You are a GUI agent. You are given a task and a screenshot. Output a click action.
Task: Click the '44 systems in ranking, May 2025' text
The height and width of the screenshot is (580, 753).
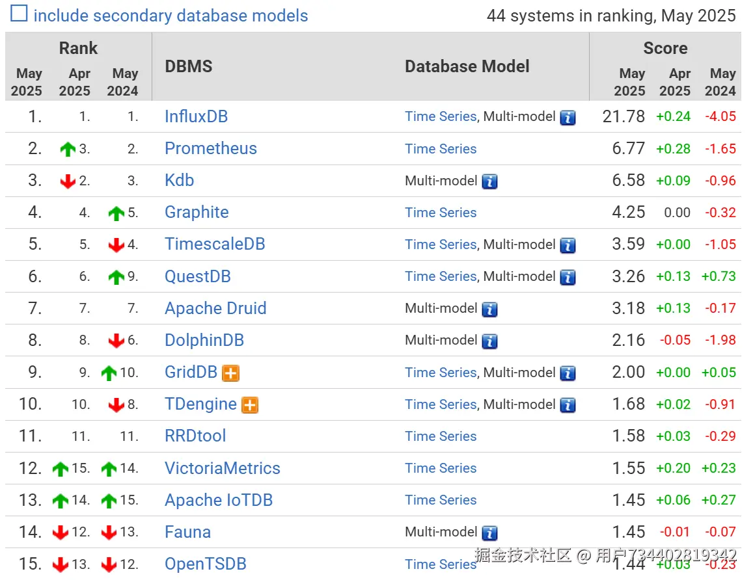click(611, 16)
